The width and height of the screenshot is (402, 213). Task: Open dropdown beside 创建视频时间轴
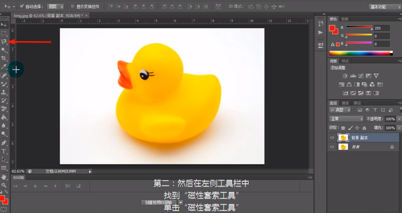180,203
